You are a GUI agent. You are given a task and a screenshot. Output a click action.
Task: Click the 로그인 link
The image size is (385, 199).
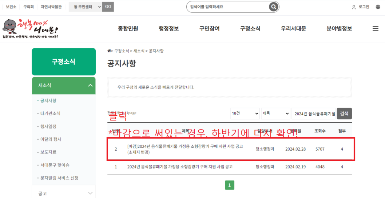tap(364, 7)
